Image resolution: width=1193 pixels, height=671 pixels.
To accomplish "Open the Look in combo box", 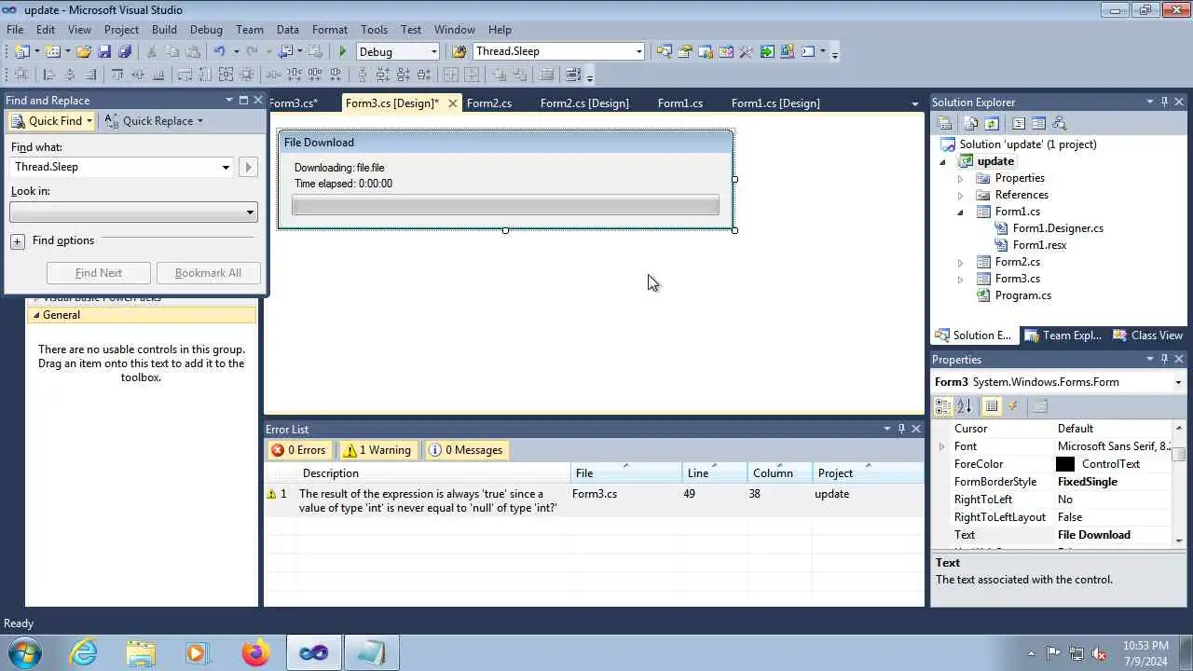I will coord(132,212).
